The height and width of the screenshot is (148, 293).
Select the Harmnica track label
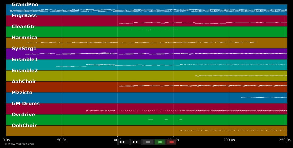pyautogui.click(x=25, y=38)
